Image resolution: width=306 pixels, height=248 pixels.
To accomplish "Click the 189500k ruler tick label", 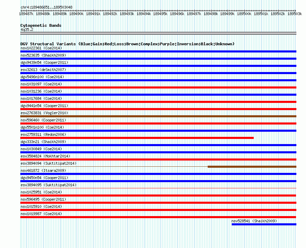I will pyautogui.click(x=244, y=14).
